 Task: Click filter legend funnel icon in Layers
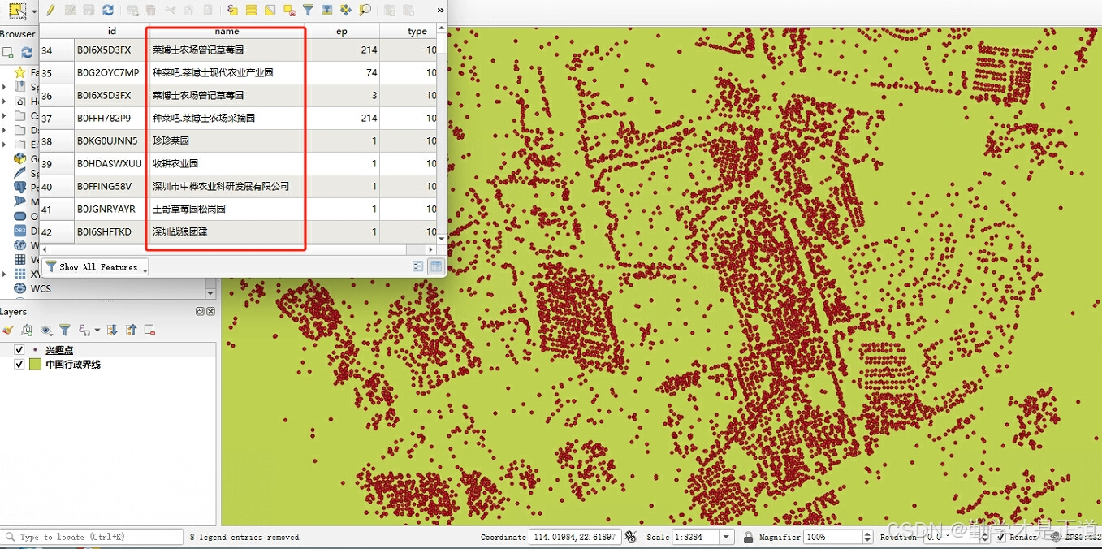65,330
